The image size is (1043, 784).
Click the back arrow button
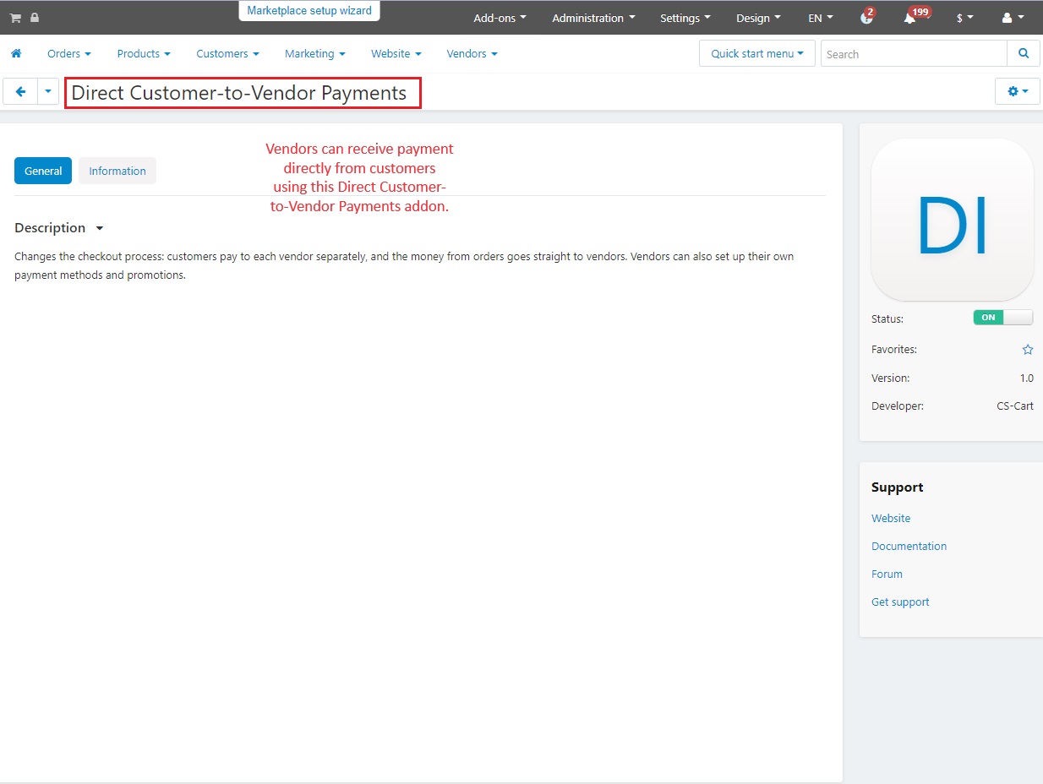20,91
